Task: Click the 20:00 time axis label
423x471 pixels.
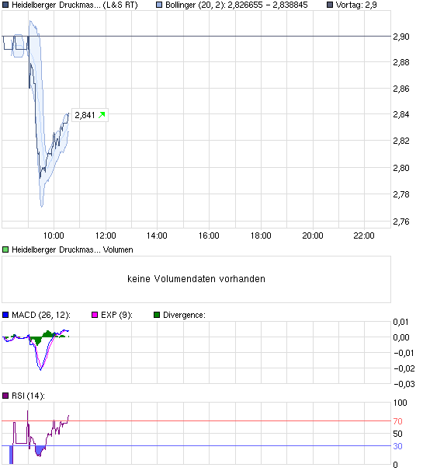Action: (313, 235)
